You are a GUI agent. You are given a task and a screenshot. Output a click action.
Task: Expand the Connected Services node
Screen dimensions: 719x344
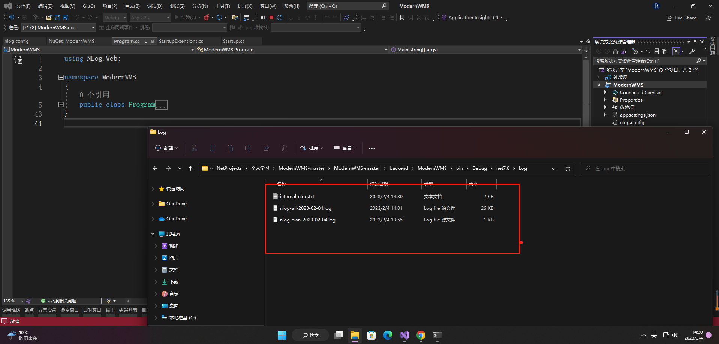(x=605, y=92)
